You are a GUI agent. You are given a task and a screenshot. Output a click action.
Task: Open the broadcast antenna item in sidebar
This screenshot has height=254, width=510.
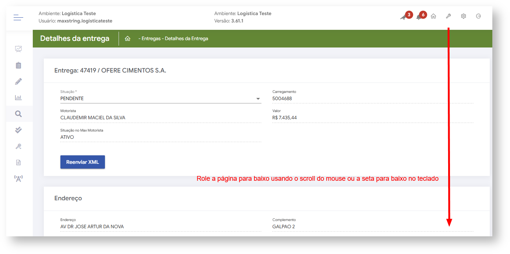[18, 179]
